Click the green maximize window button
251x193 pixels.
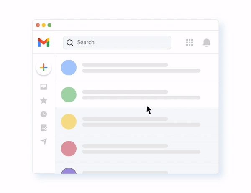click(x=49, y=25)
